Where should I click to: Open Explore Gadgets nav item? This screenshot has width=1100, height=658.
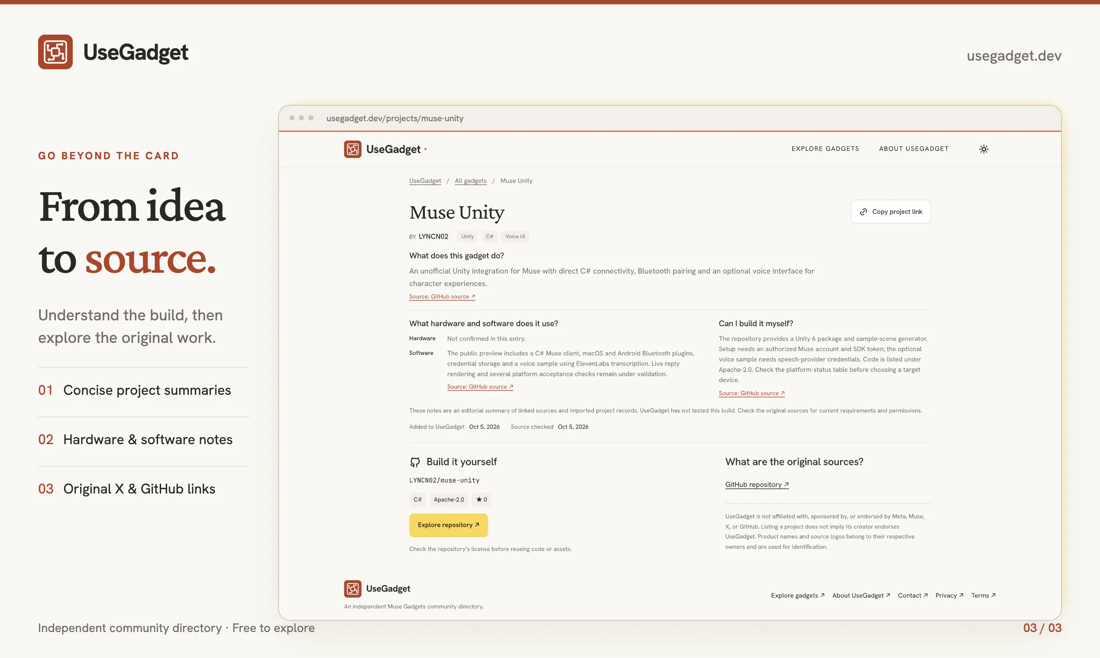coord(825,148)
